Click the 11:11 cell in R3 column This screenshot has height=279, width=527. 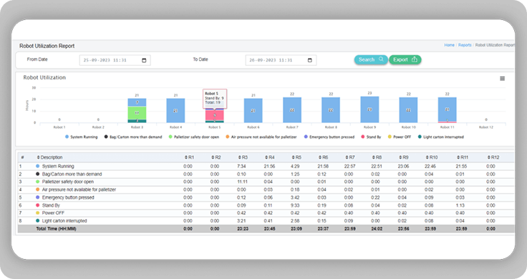pyautogui.click(x=242, y=182)
